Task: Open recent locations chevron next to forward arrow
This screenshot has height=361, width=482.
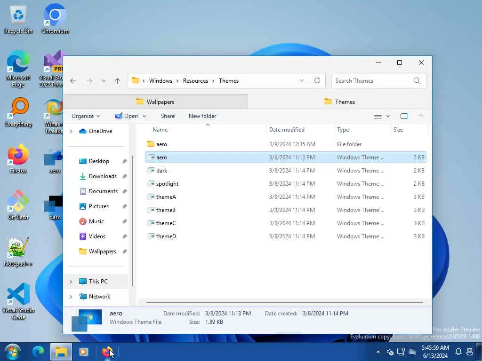Action: coord(104,81)
